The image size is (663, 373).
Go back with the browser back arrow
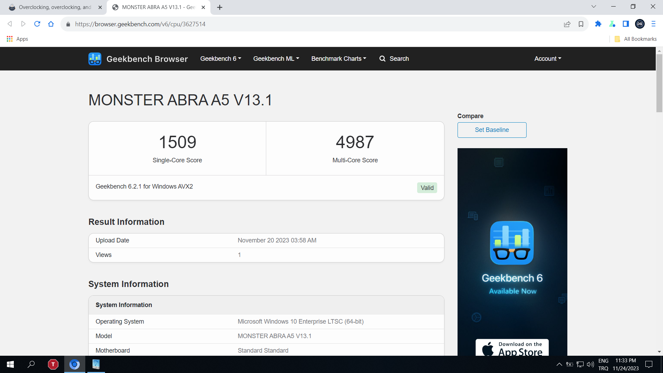pyautogui.click(x=10, y=24)
